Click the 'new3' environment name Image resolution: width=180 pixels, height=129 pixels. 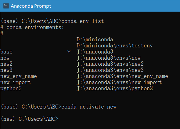6,70
